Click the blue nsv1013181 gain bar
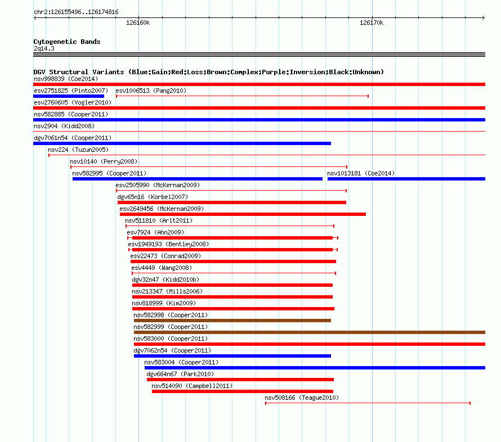501x442 pixels. (406, 179)
